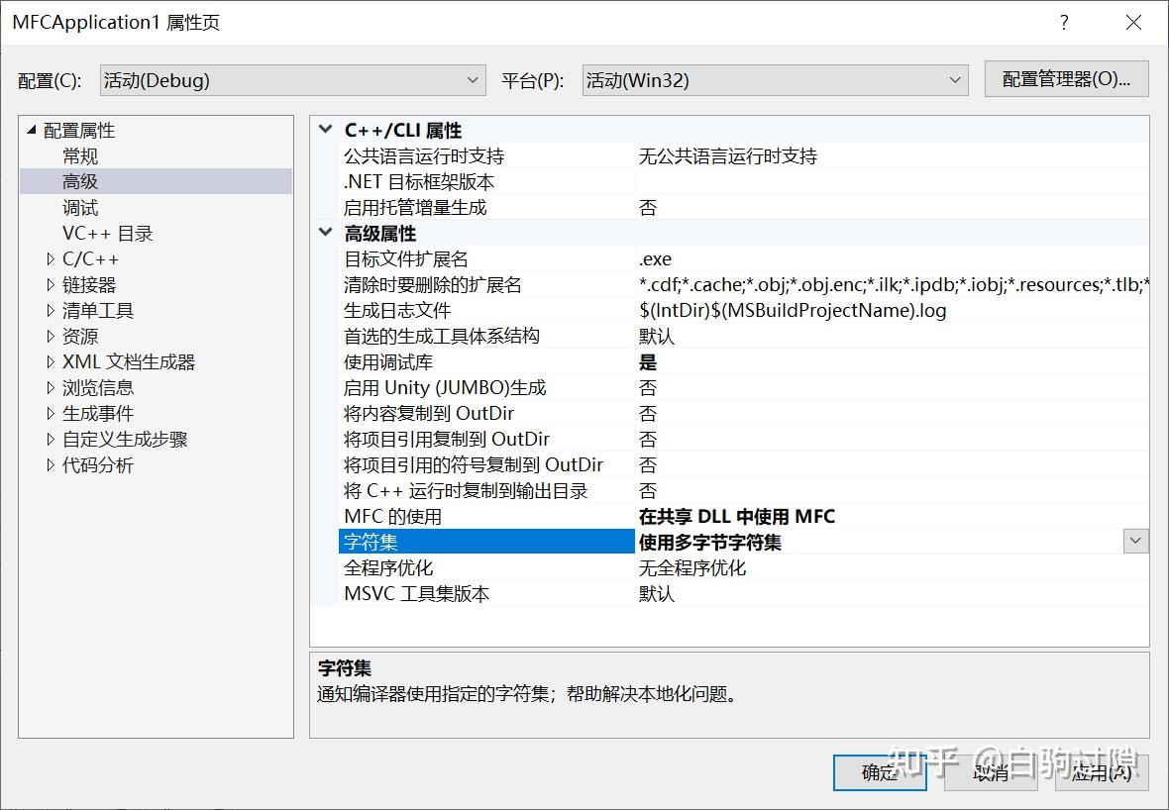Select VC++ 目录 in the tree
1169x810 pixels.
tap(107, 234)
